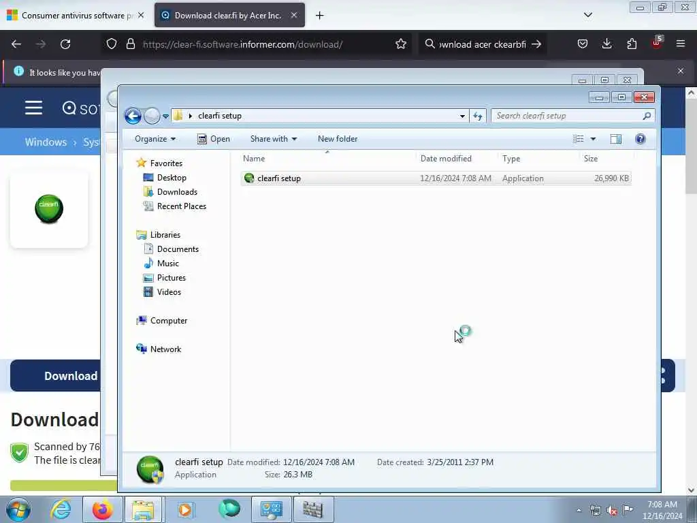
Task: Open the Pictures library
Action: click(x=171, y=278)
